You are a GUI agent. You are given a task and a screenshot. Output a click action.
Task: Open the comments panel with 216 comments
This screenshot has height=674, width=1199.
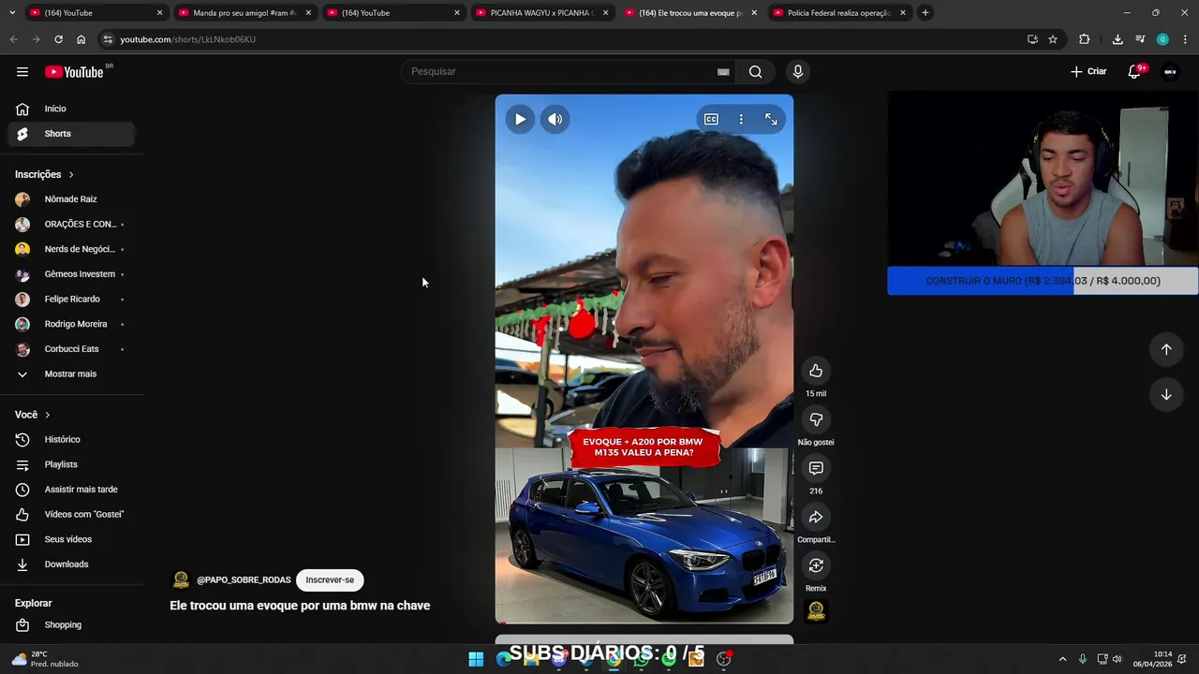point(816,468)
